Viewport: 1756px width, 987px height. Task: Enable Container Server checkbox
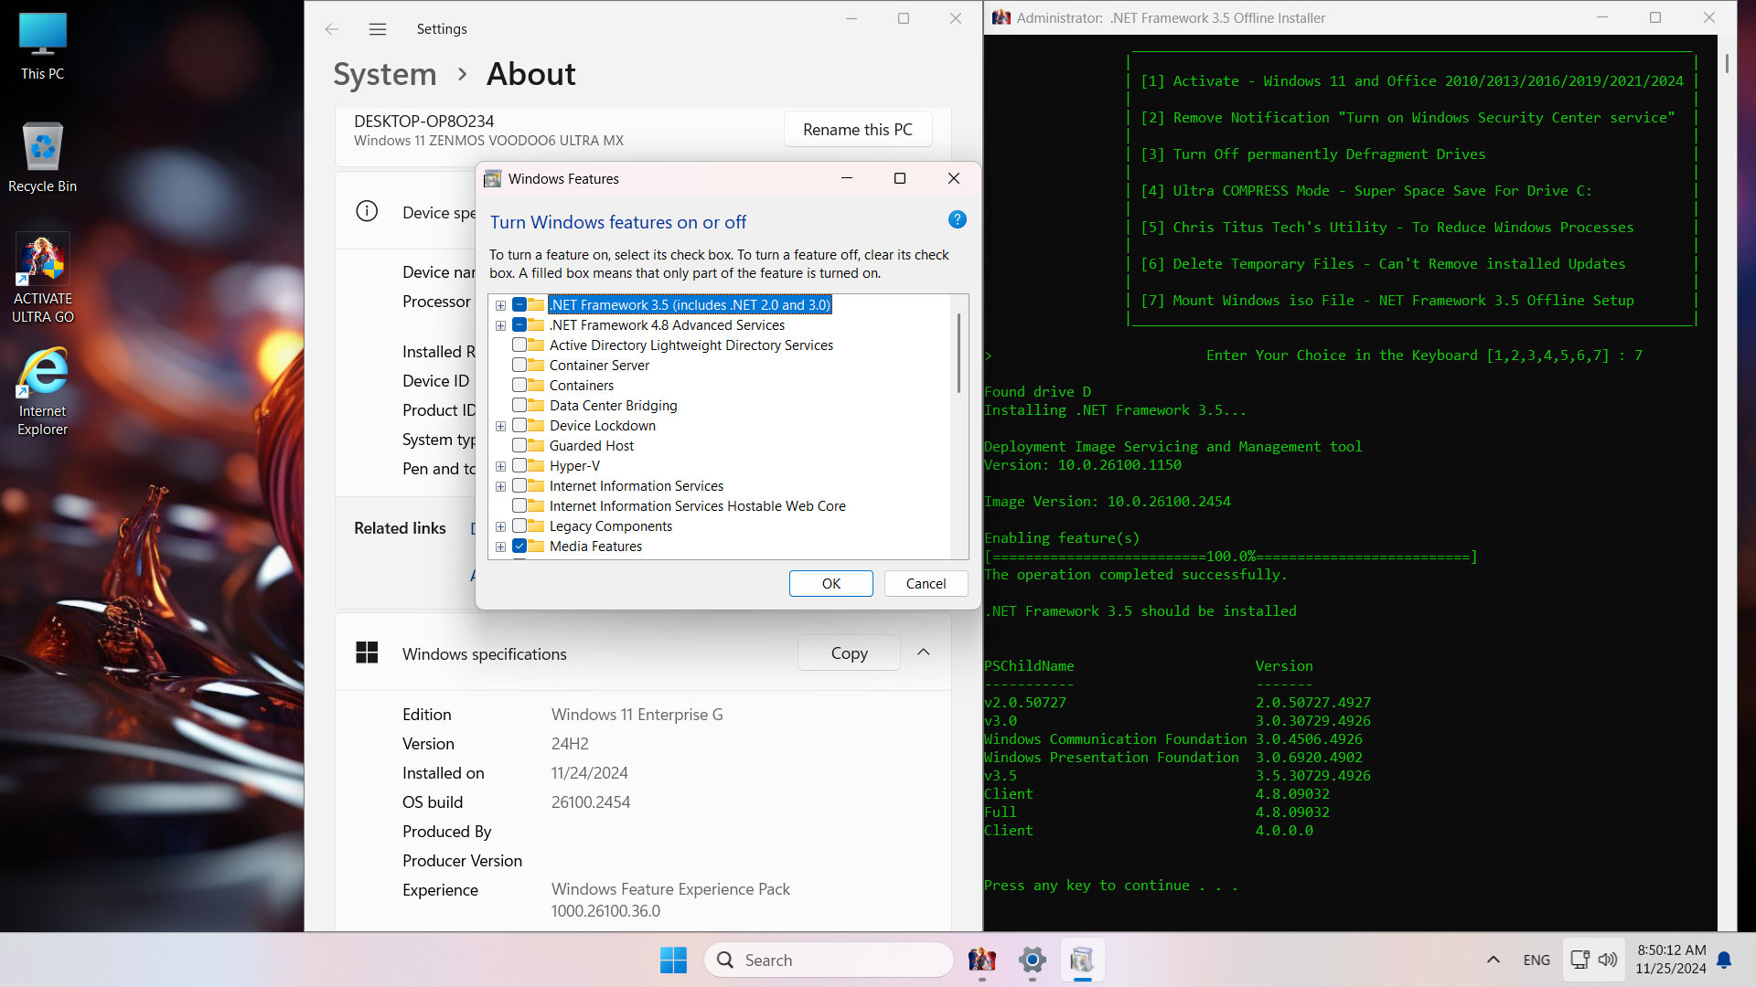point(519,366)
